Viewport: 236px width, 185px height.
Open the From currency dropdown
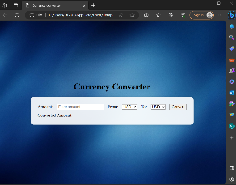[129, 107]
